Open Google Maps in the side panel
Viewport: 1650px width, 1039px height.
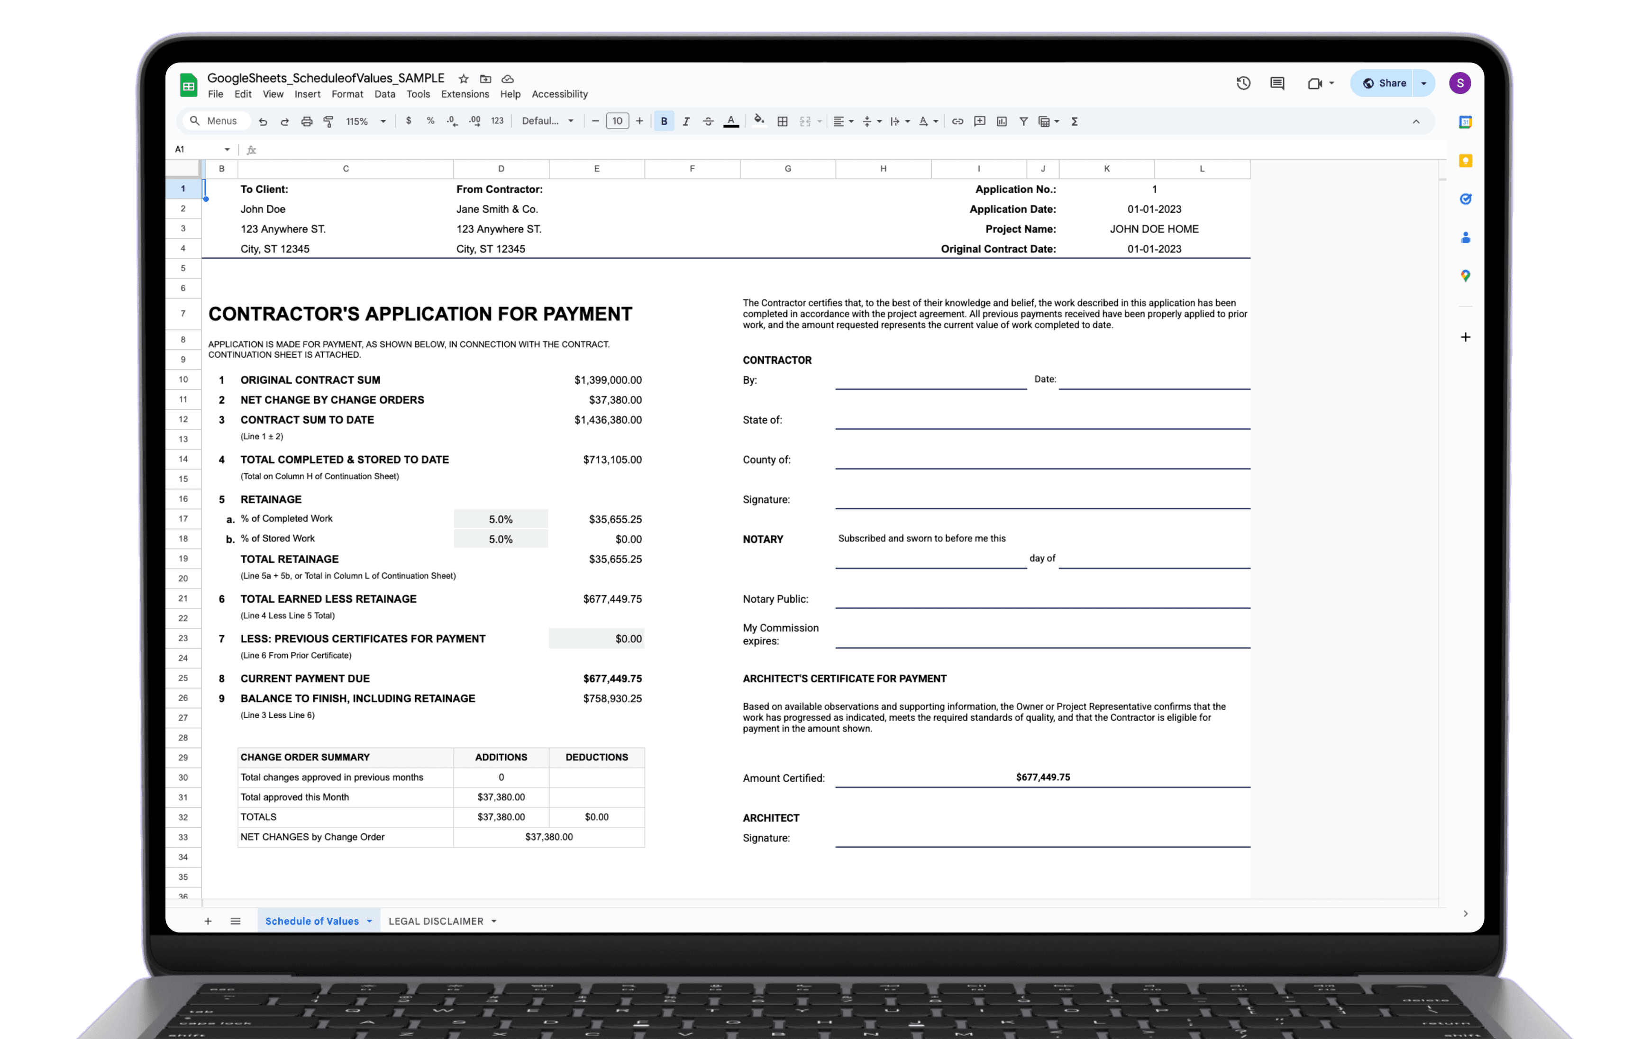pos(1466,276)
